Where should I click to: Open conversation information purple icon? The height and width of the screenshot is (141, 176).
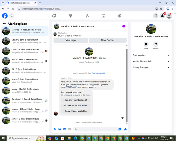[124, 26]
